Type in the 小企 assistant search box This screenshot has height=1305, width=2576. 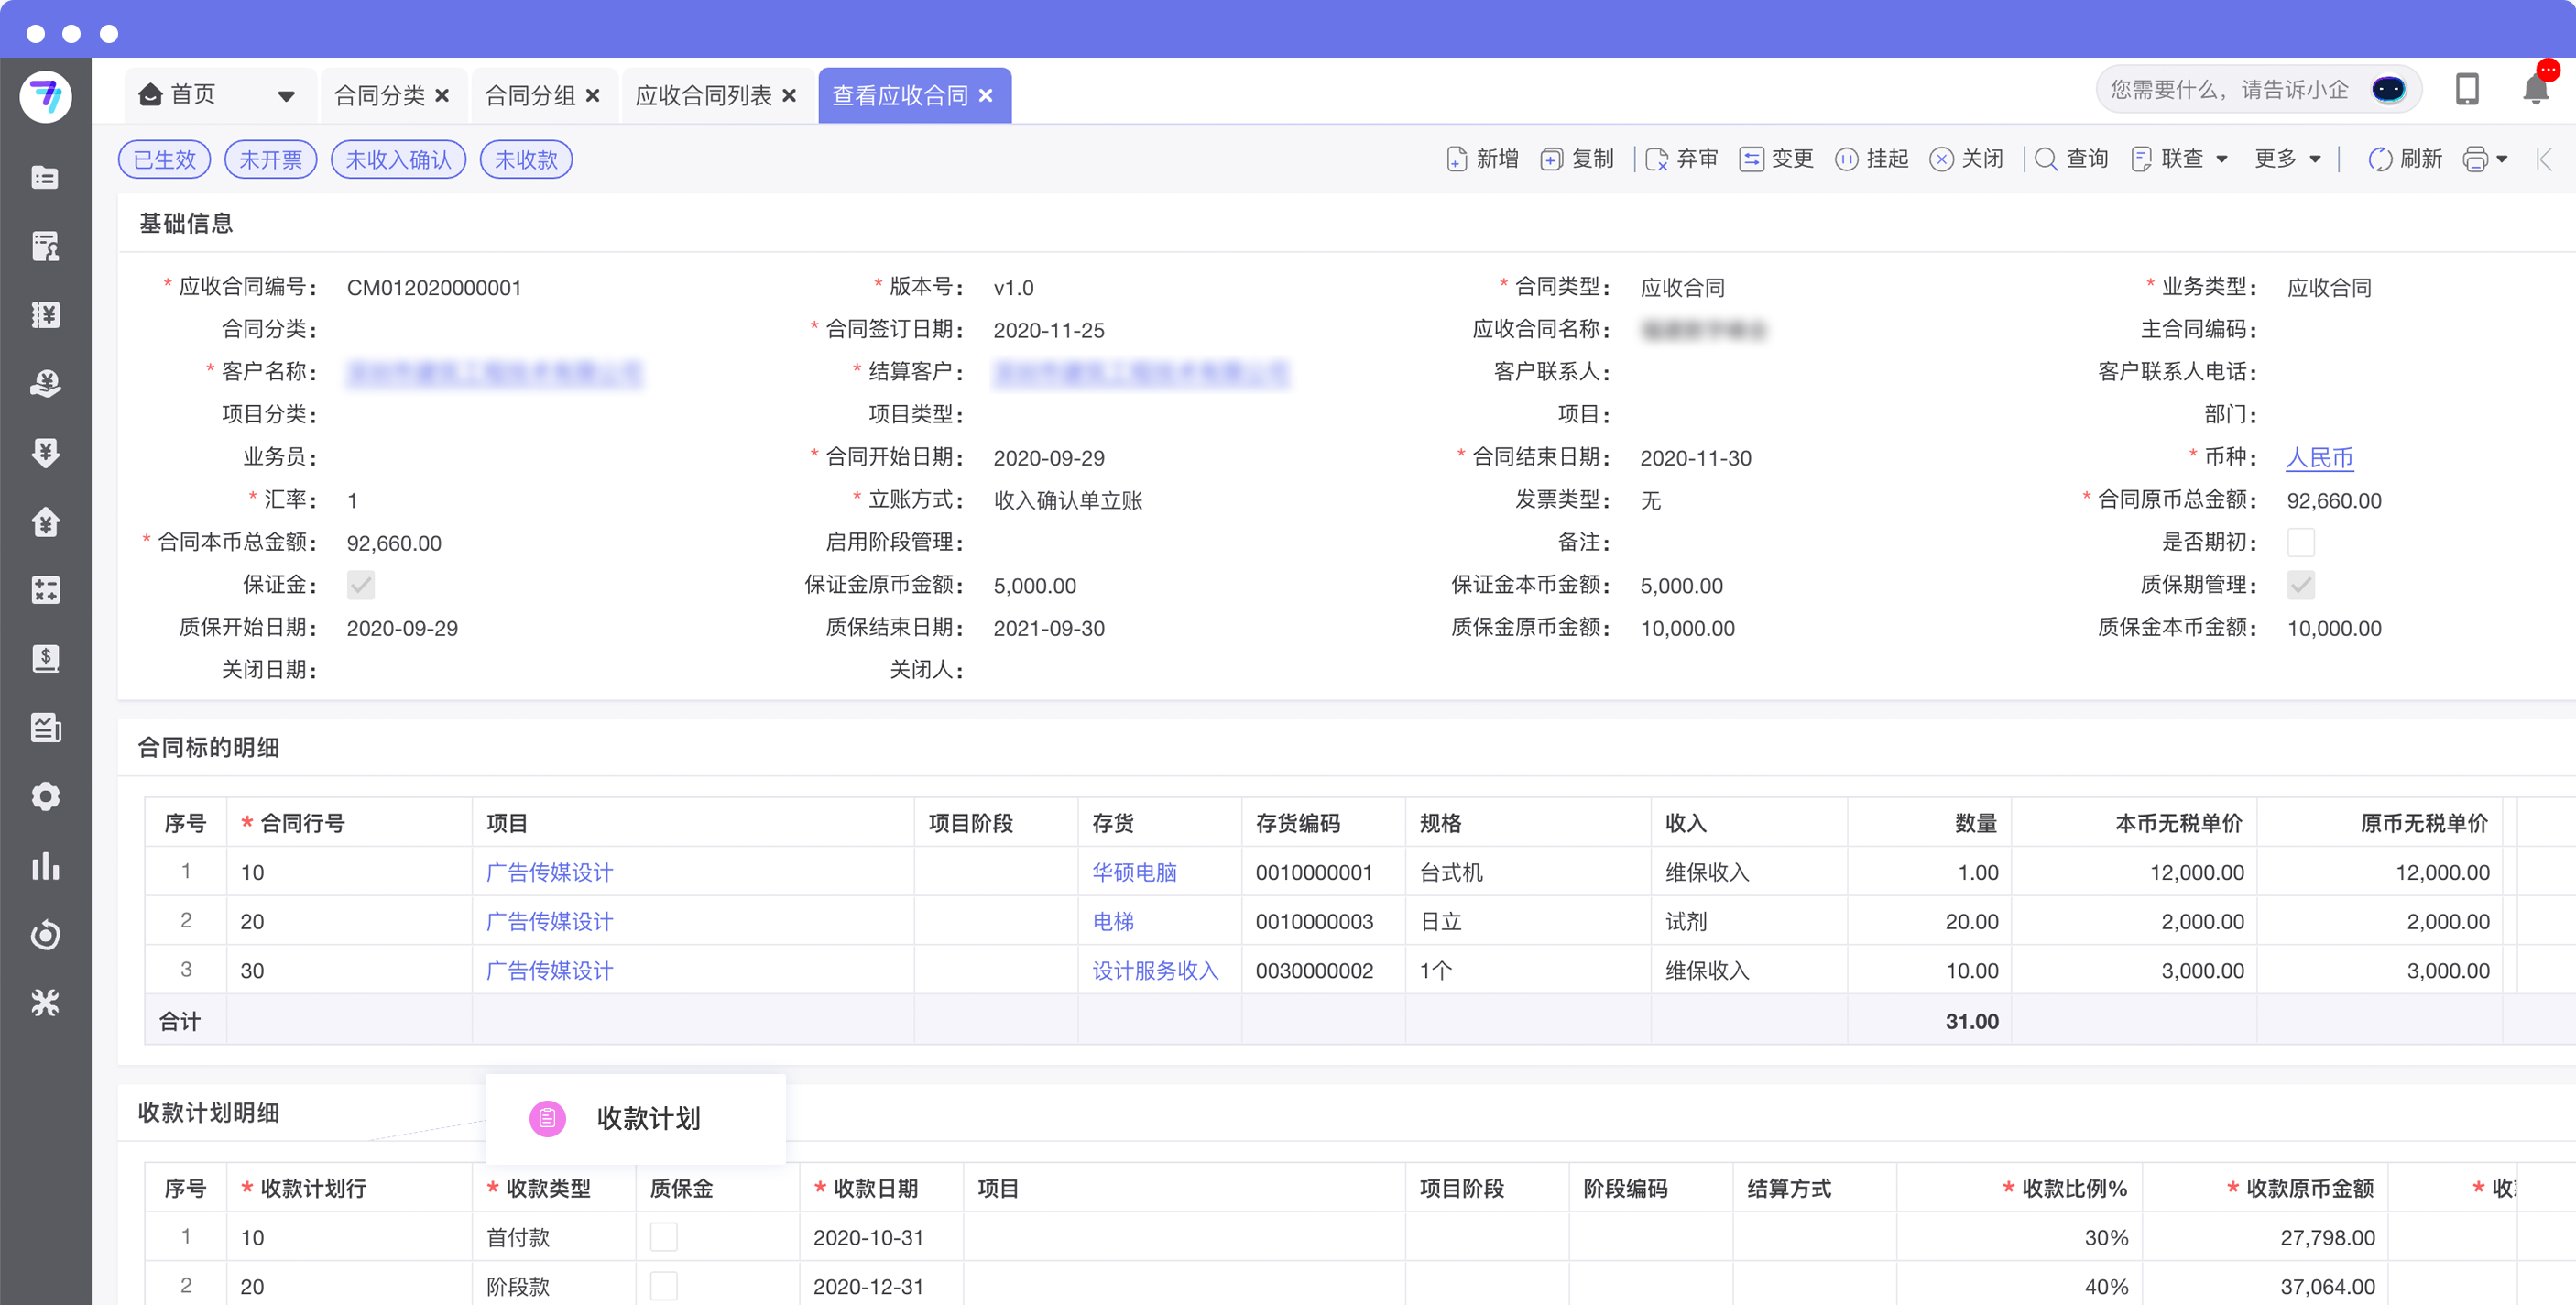tap(2229, 90)
